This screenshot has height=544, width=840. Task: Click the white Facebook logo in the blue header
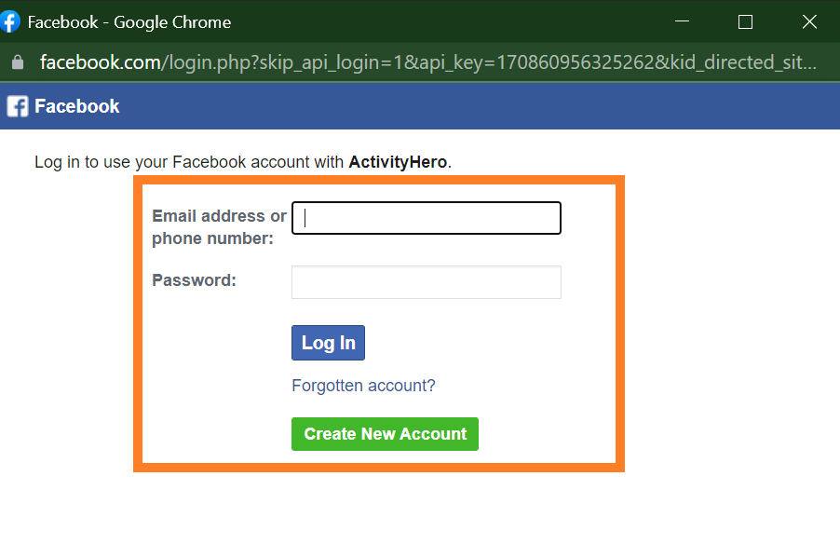[x=18, y=106]
